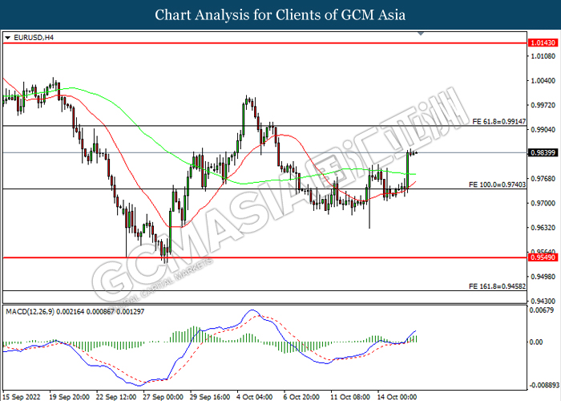
Task: Click the Chart Analysis for Clients title
Action: click(x=280, y=14)
